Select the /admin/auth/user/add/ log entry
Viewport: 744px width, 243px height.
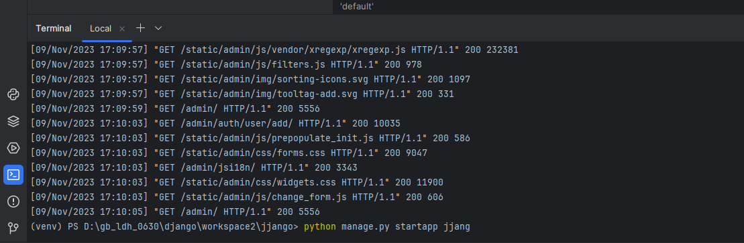tap(215, 124)
